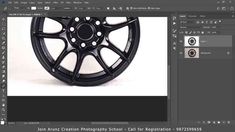
Task: Open stroke width dropdown
Action: (x=61, y=8)
